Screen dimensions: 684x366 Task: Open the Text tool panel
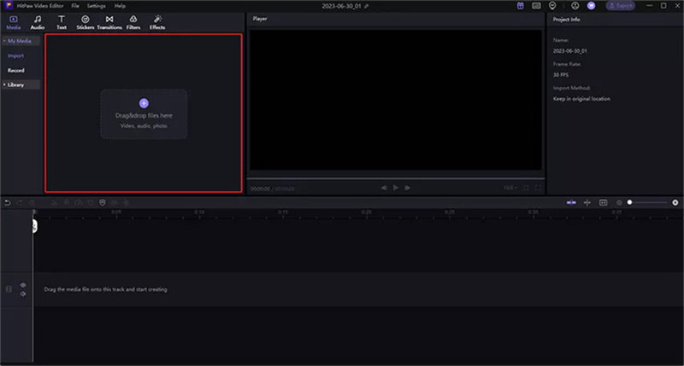(62, 22)
